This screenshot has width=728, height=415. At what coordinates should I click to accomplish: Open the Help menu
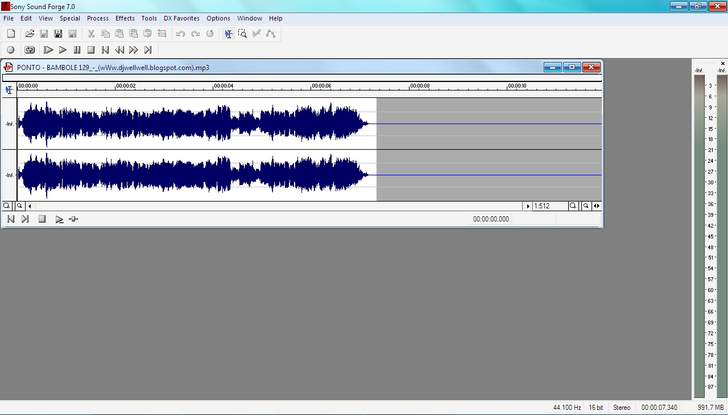276,18
